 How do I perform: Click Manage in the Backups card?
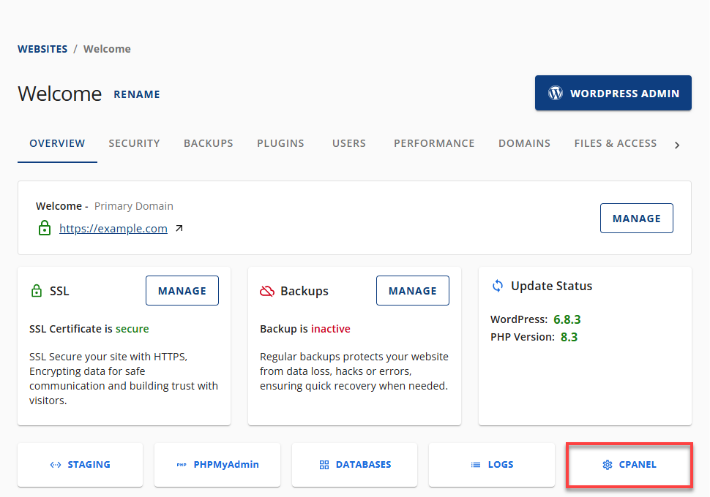coord(413,291)
